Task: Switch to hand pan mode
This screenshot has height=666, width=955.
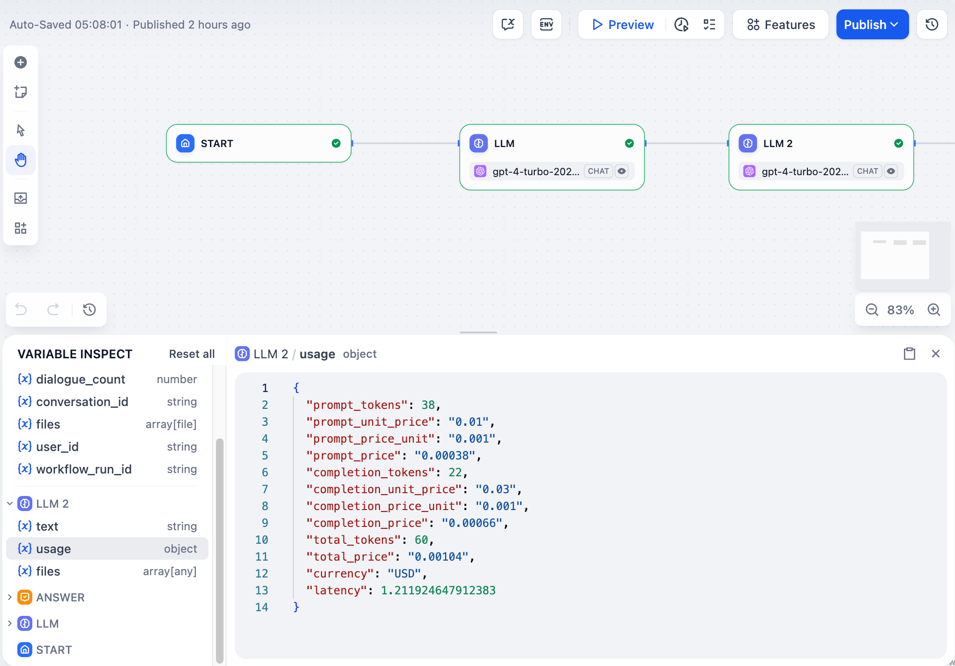Action: coord(21,160)
